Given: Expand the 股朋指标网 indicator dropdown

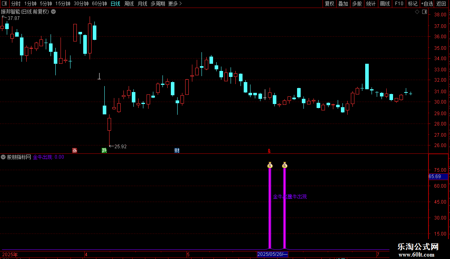Looking at the screenshot, I should point(3,157).
